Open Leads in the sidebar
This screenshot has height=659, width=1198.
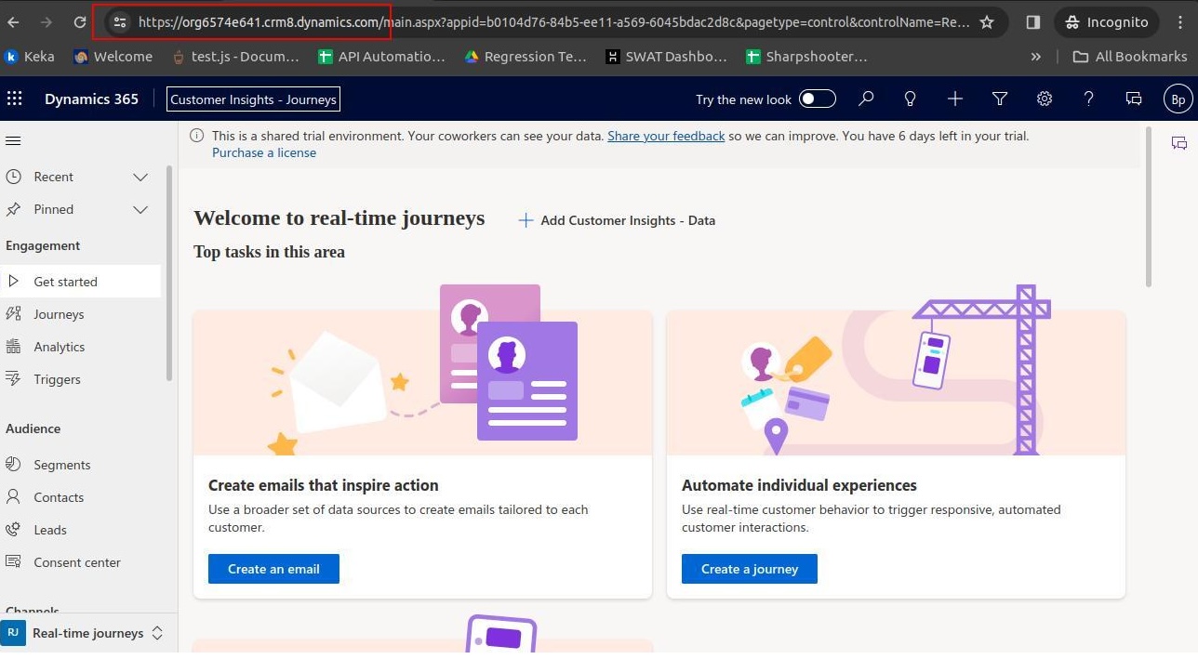(81, 530)
